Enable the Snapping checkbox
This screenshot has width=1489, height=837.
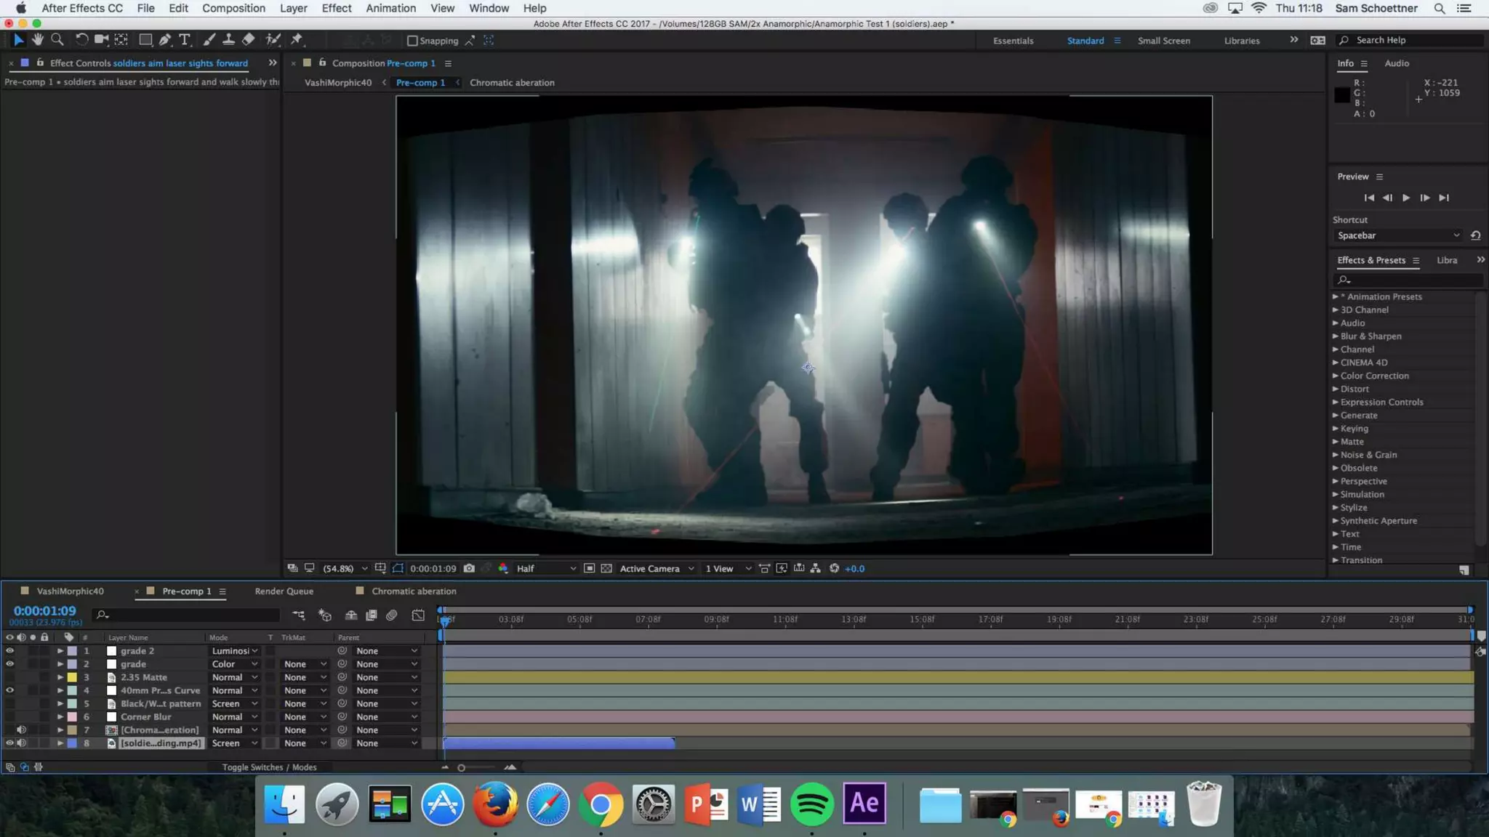click(x=412, y=41)
